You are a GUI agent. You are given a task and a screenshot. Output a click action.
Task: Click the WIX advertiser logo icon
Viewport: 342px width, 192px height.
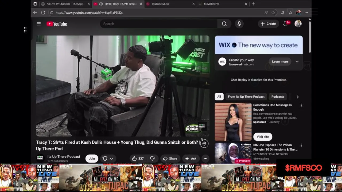222,62
